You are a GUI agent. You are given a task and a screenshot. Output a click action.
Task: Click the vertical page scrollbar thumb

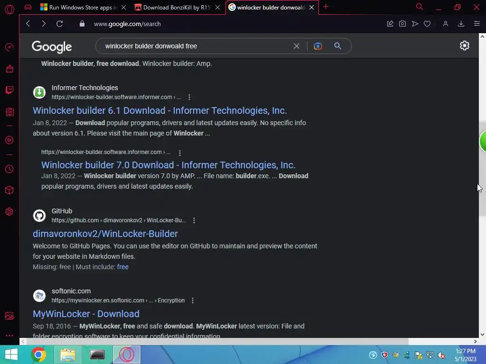point(482,169)
